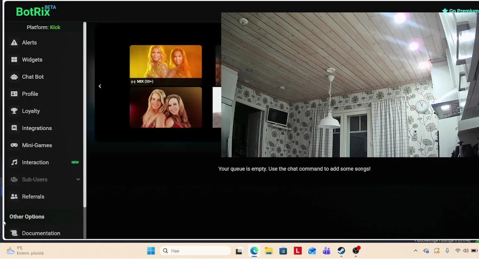Click the BotRix BETA logo
Viewport: 479px width, 269px height.
pyautogui.click(x=36, y=11)
